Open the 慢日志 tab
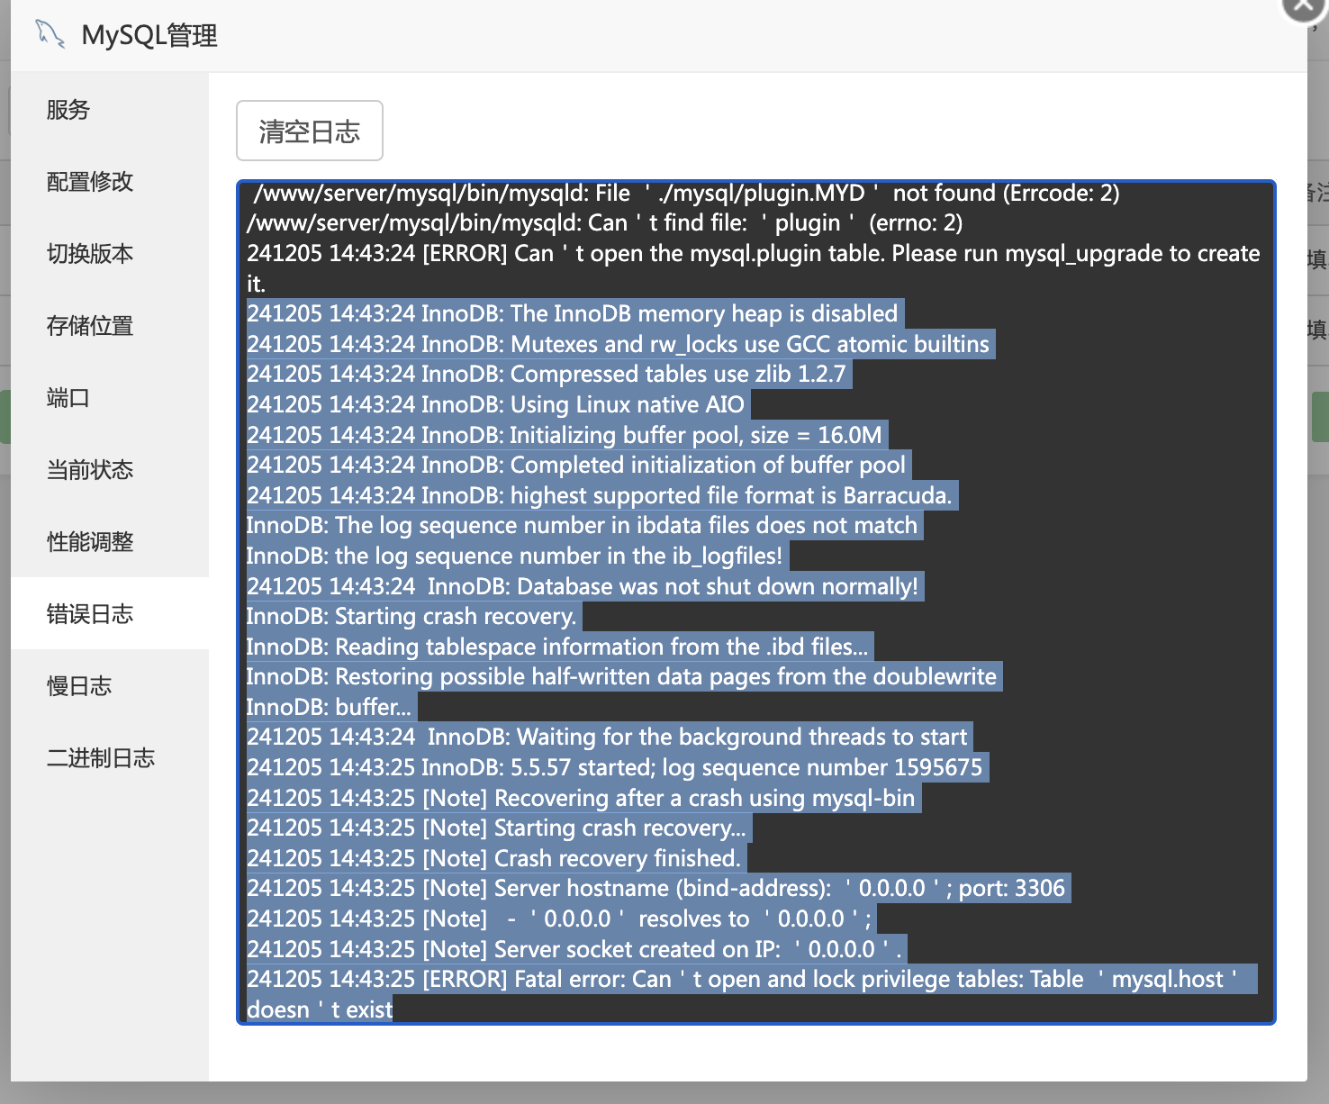The image size is (1329, 1104). point(110,686)
